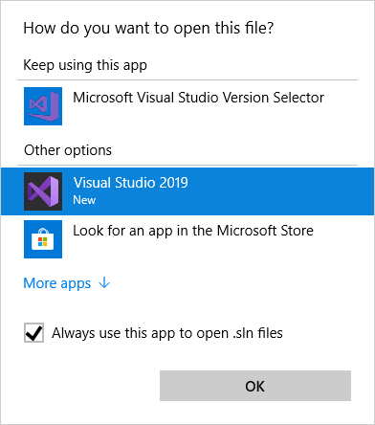
Task: Click the purple Visual Studio 2019 icon
Action: click(43, 191)
